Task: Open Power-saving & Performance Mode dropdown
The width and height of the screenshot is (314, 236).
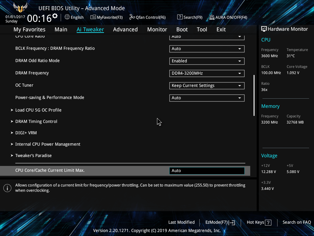Action: [x=207, y=98]
